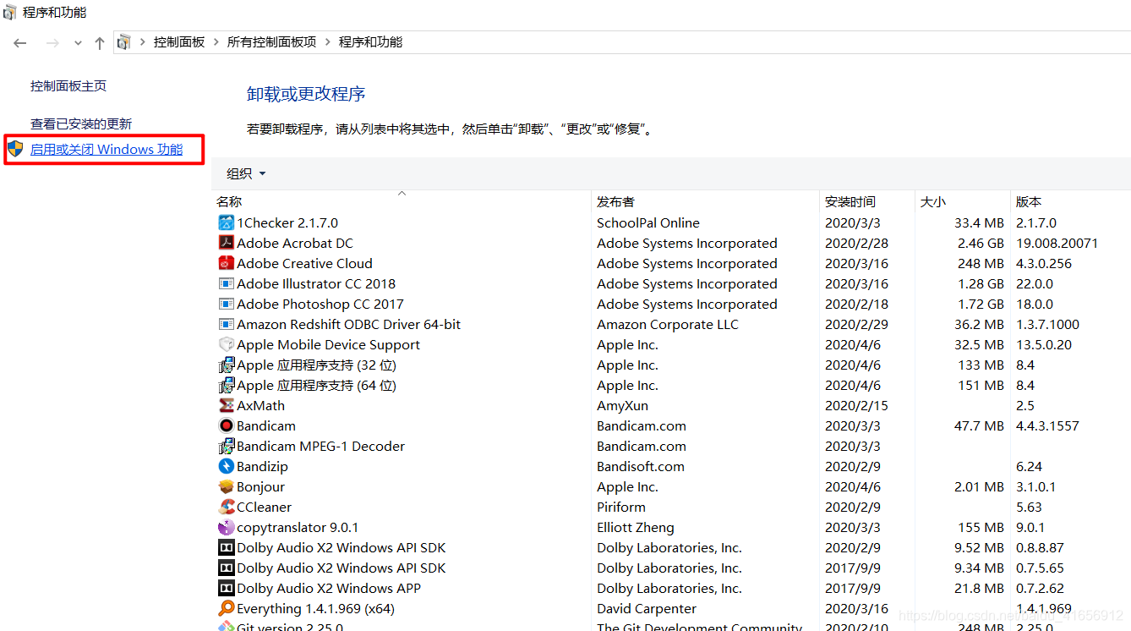This screenshot has width=1131, height=631.
Task: Click publisher SchoolPal Online
Action: (x=648, y=222)
